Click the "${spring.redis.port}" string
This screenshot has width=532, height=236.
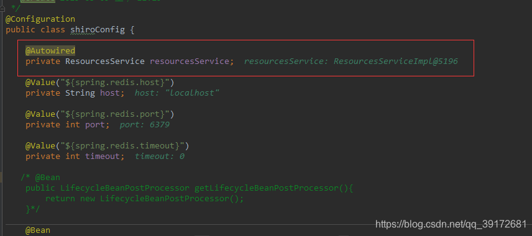tap(115, 114)
